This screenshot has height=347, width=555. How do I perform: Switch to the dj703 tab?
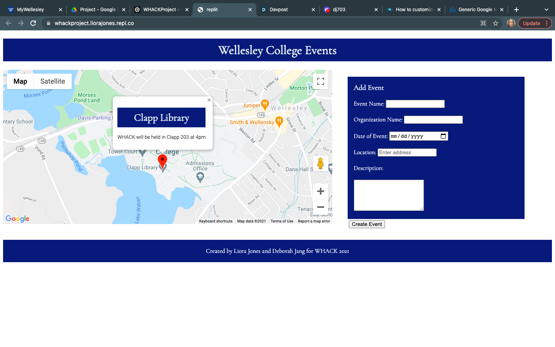[350, 10]
